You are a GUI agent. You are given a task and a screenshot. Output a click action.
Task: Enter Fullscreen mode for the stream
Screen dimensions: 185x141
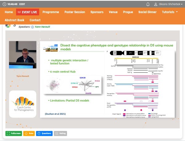14,134
